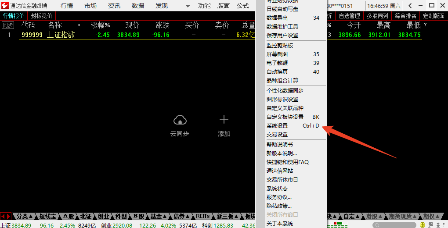This screenshot has width=448, height=228.
Task: Expand the 港股 bottom tab
Action: 374,216
